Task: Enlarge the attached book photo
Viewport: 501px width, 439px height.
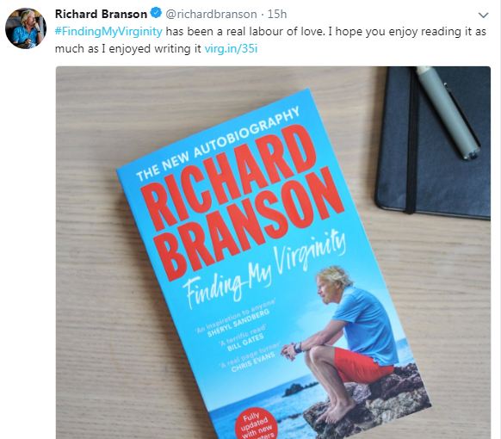Action: (x=273, y=252)
